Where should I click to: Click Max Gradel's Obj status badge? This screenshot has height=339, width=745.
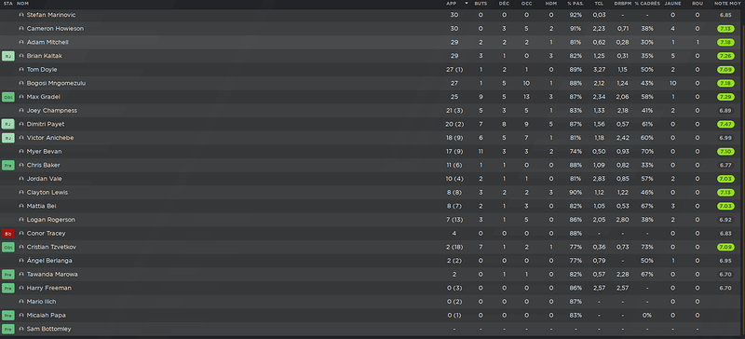pos(8,97)
